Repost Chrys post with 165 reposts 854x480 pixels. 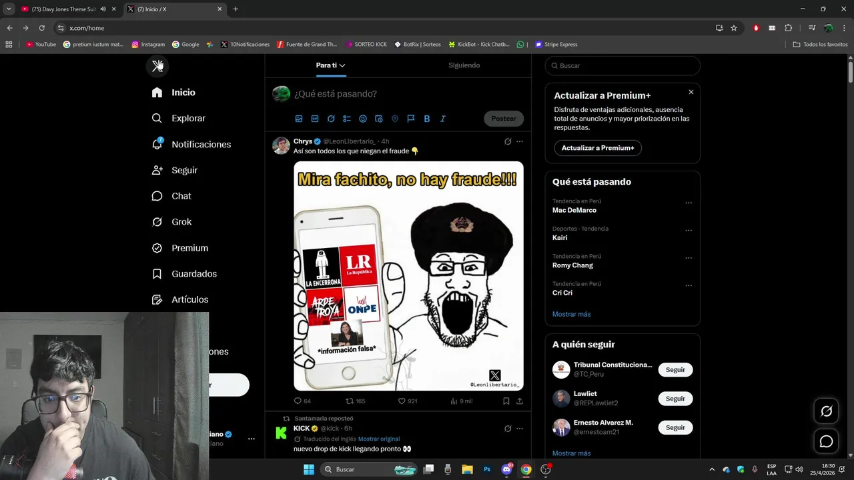pos(355,401)
